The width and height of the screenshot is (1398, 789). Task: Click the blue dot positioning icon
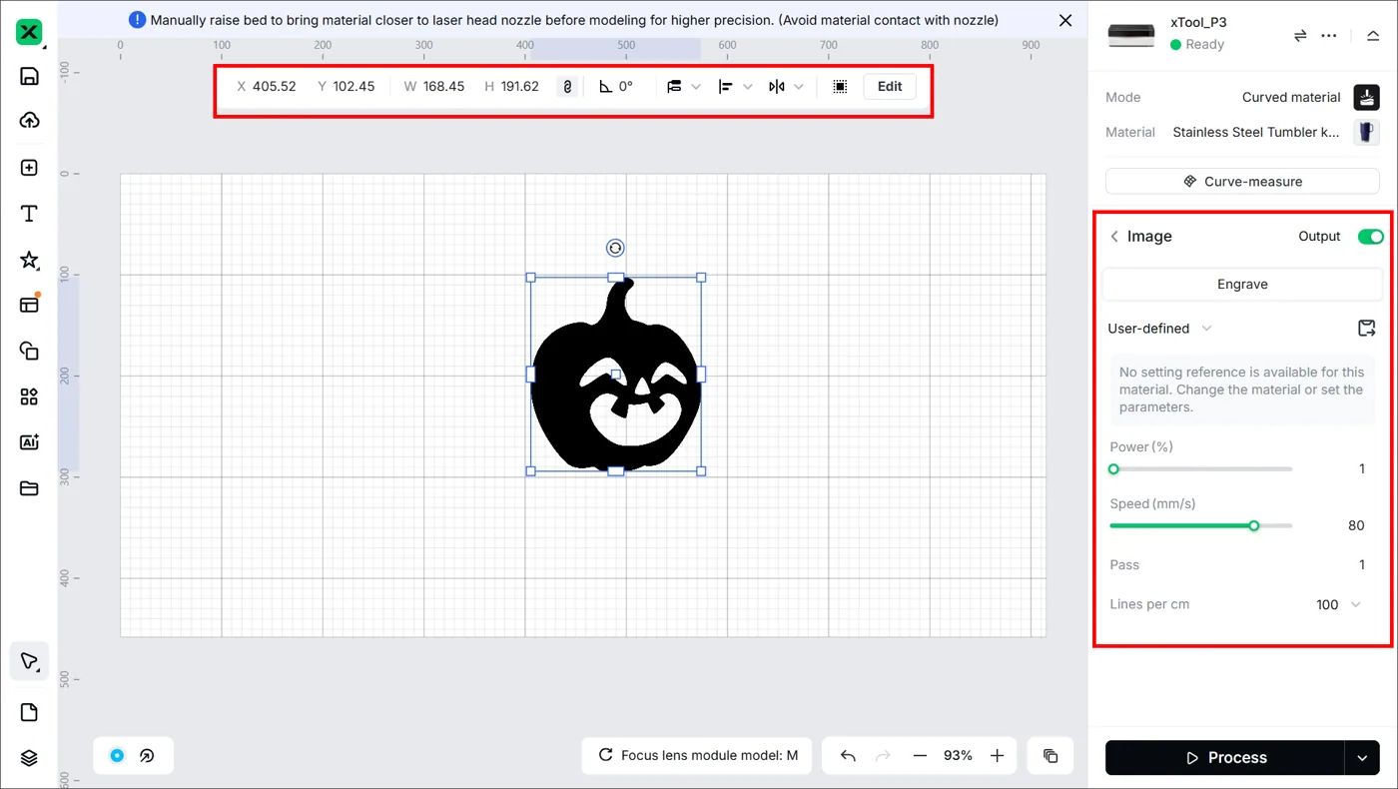coord(117,756)
